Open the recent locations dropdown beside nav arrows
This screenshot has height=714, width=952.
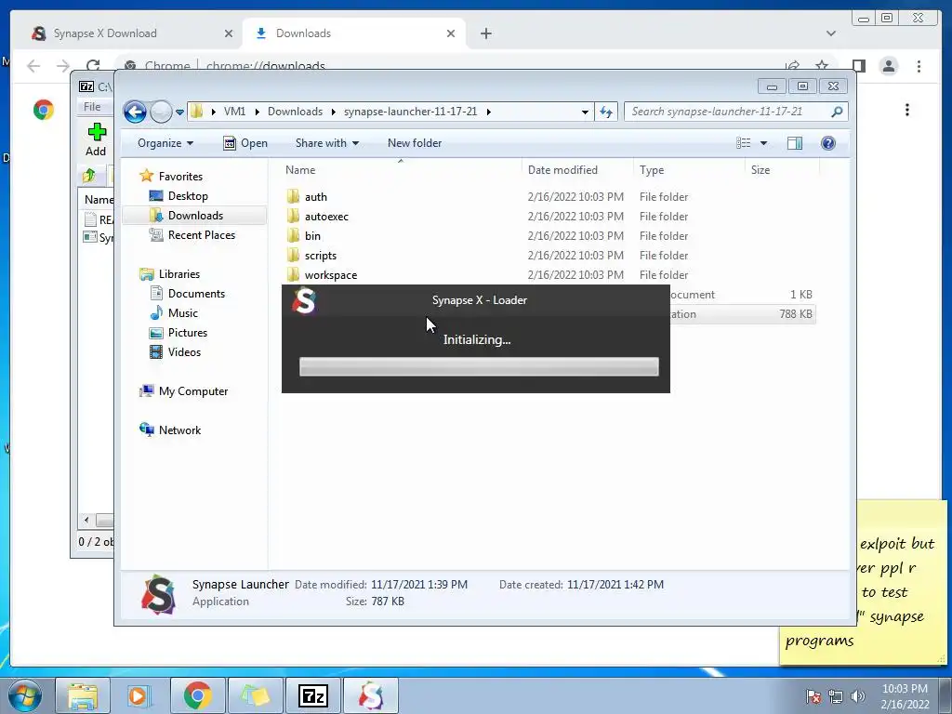pos(179,112)
